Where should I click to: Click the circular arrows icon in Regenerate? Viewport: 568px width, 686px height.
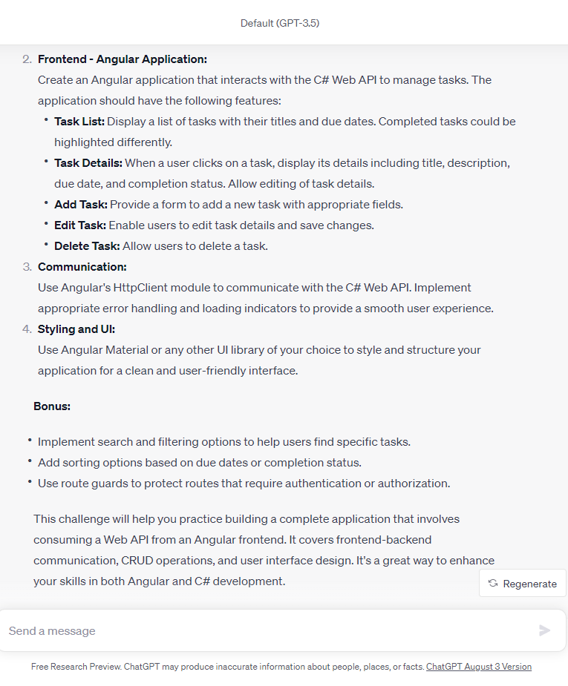(x=493, y=584)
